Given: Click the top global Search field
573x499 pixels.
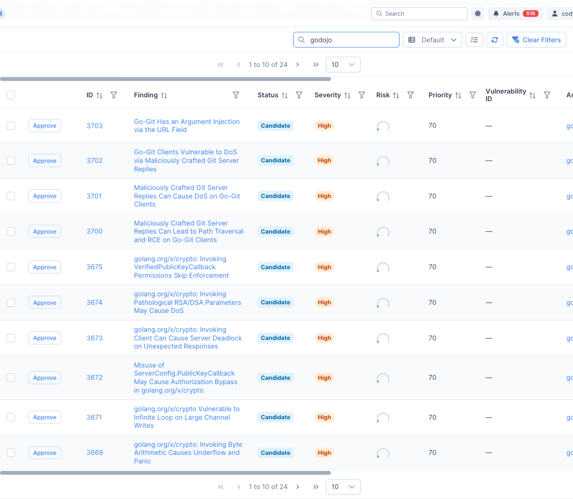Looking at the screenshot, I should 420,14.
